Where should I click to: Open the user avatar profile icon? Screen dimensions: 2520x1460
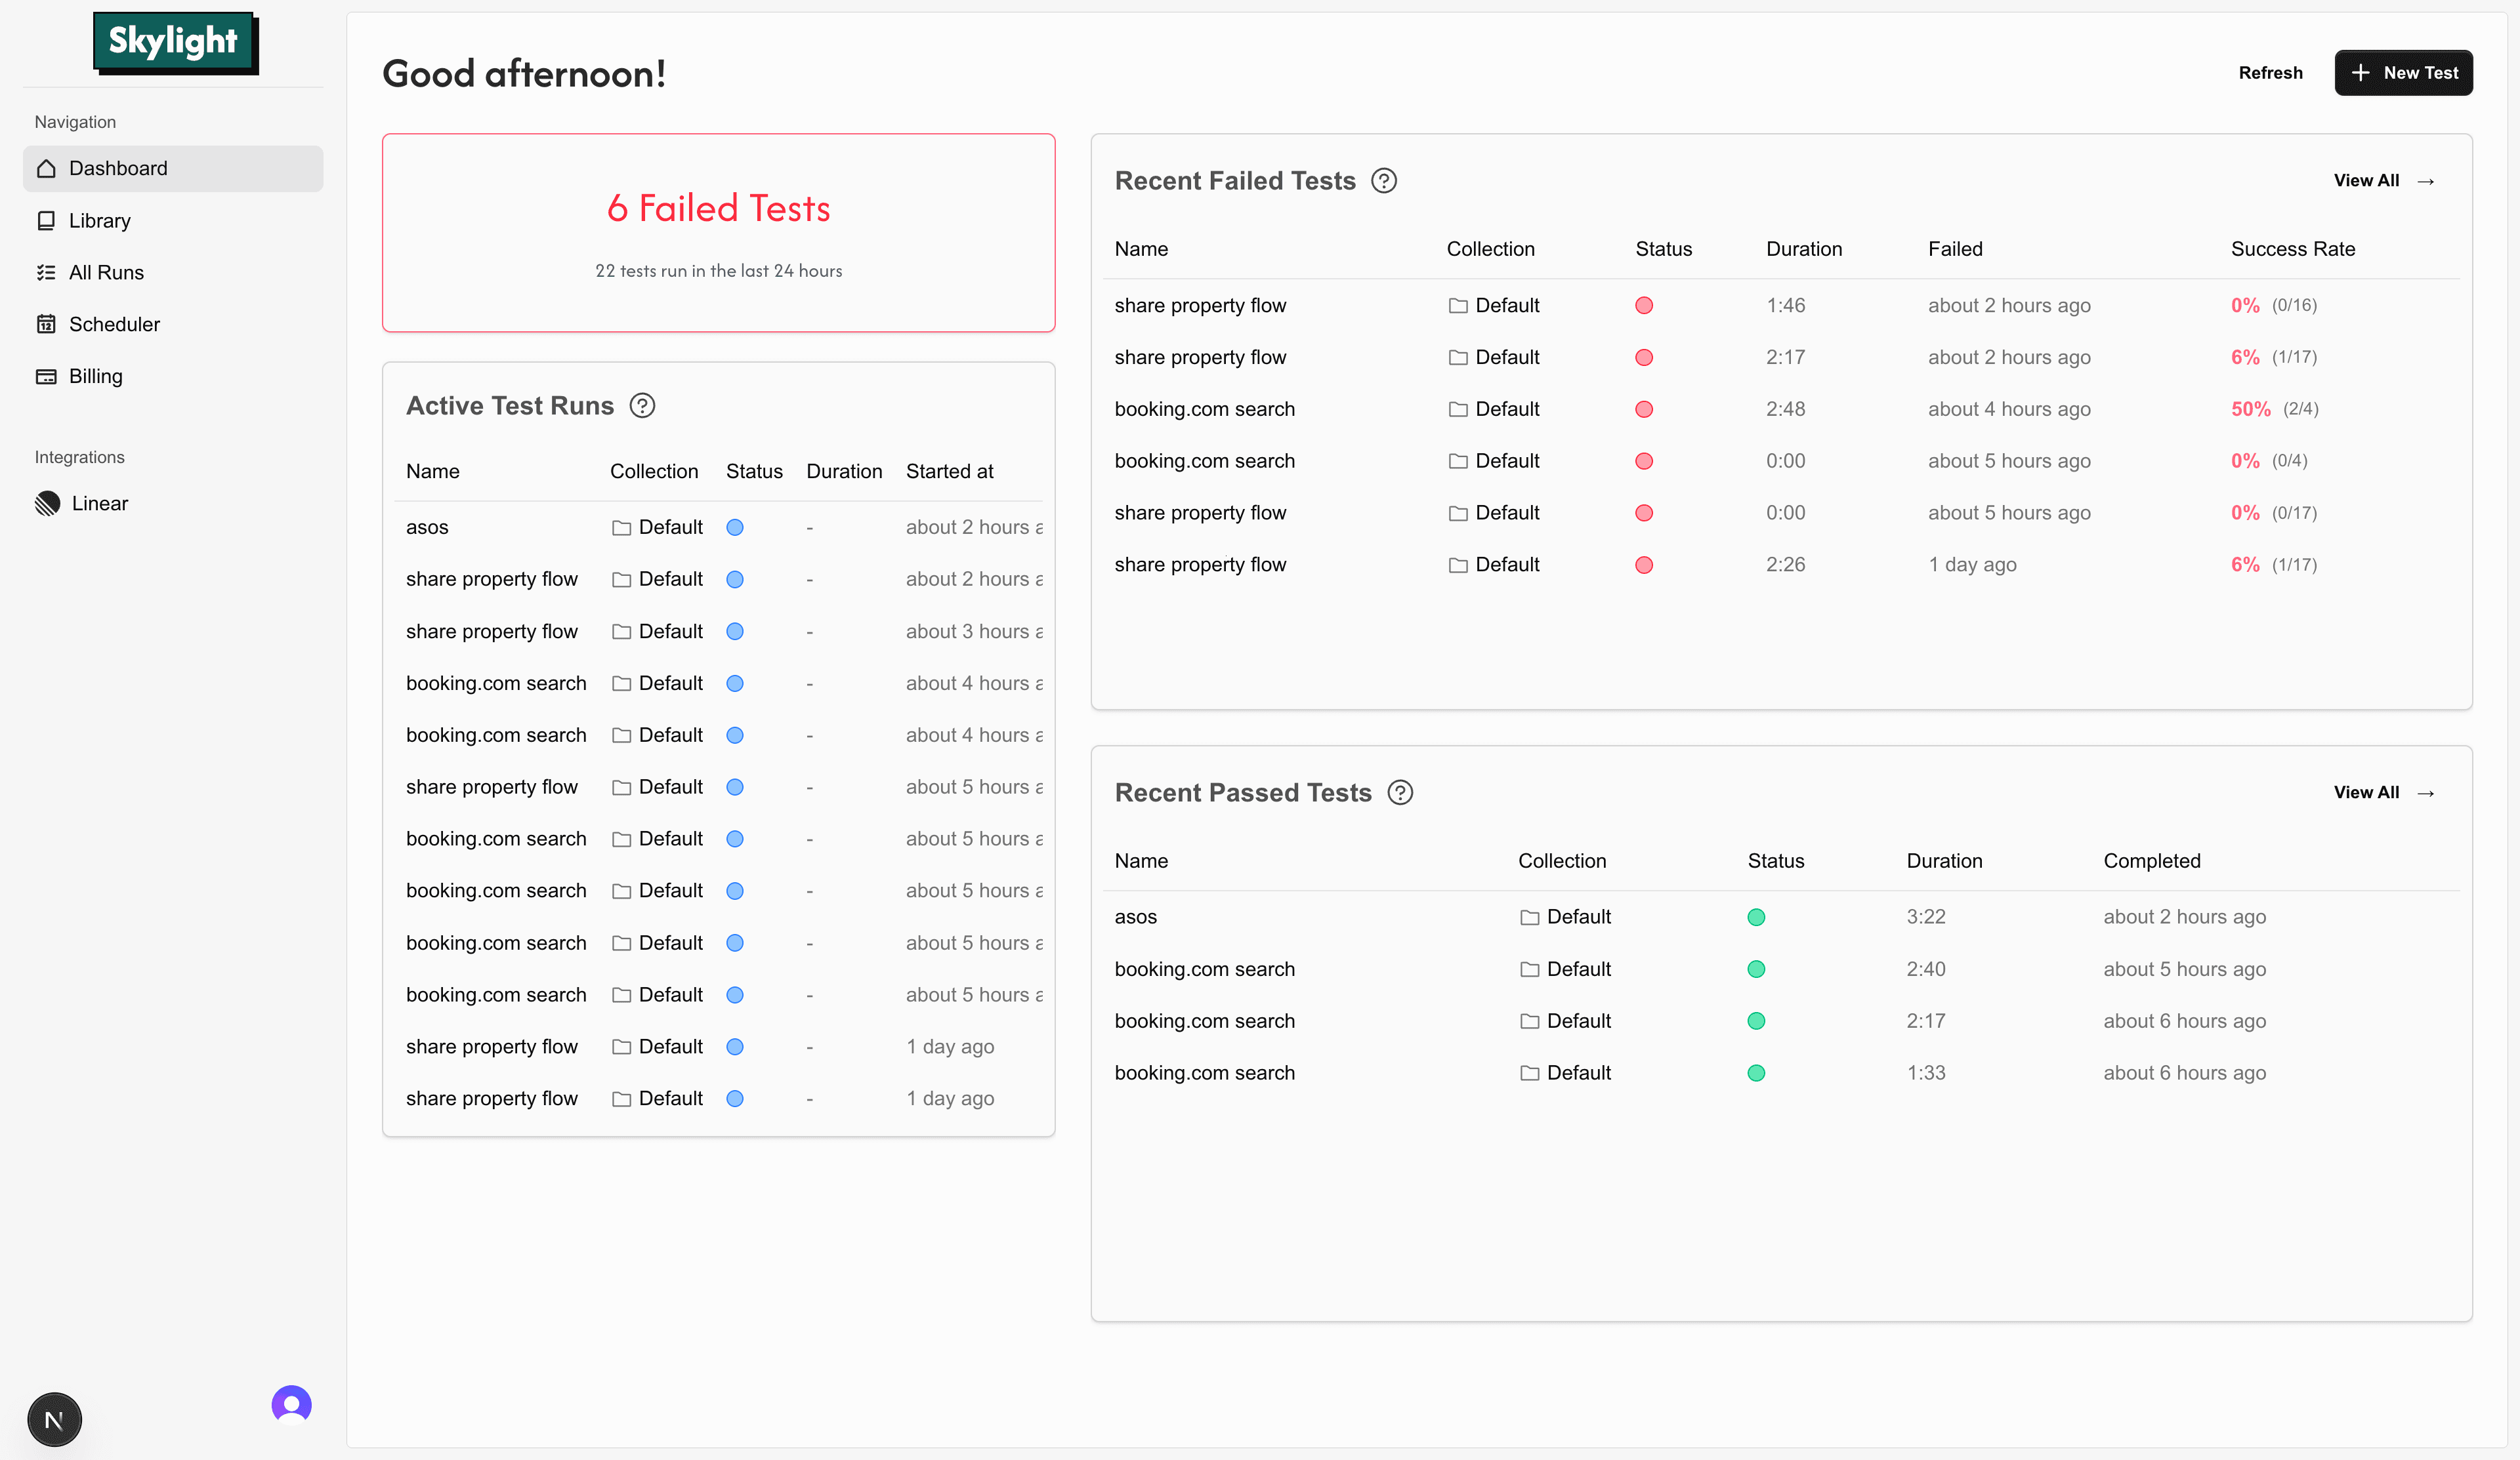point(291,1405)
